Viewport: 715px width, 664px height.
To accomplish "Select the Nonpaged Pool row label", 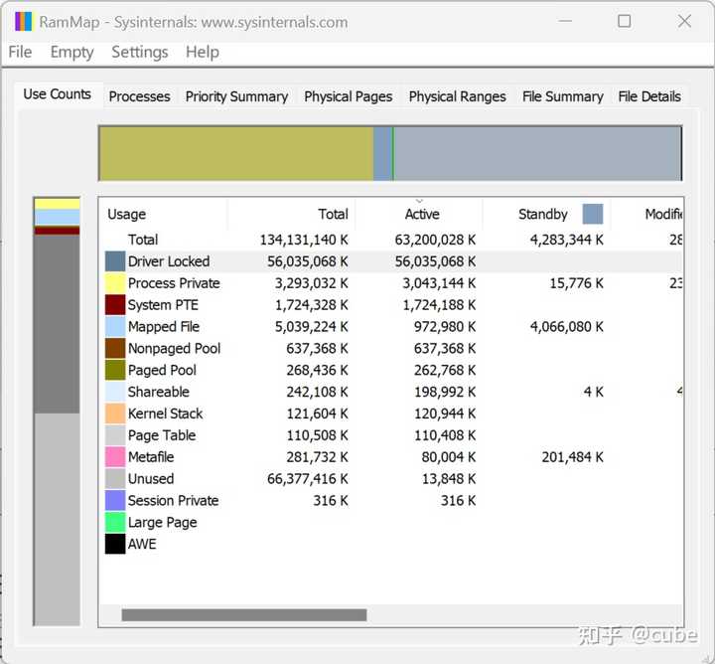I will (174, 348).
